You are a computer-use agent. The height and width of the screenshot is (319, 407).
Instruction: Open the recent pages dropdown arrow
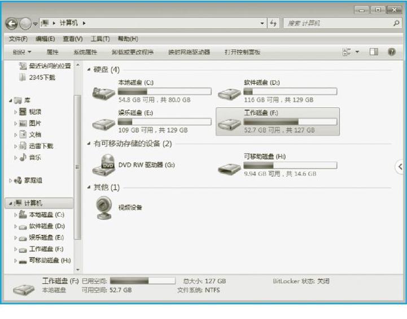tap(36, 24)
